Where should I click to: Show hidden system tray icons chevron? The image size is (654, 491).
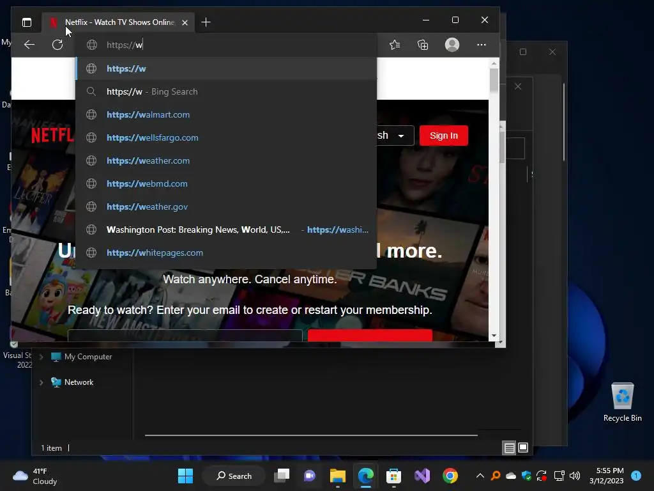click(x=480, y=476)
